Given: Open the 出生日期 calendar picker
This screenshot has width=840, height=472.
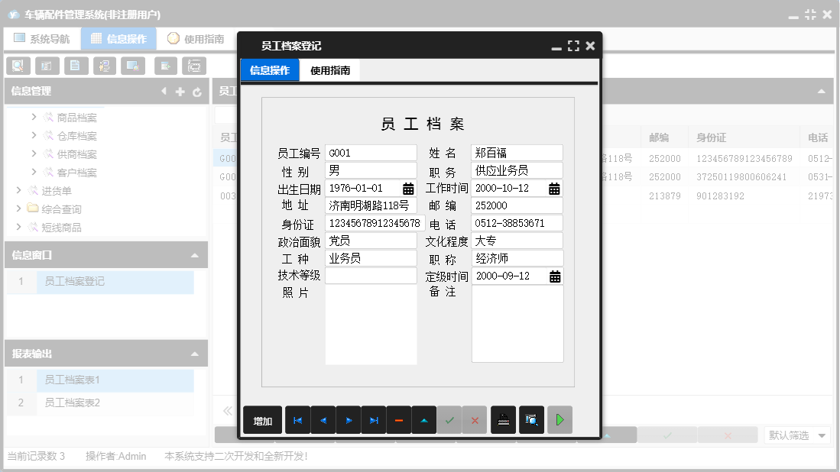Looking at the screenshot, I should click(x=408, y=189).
